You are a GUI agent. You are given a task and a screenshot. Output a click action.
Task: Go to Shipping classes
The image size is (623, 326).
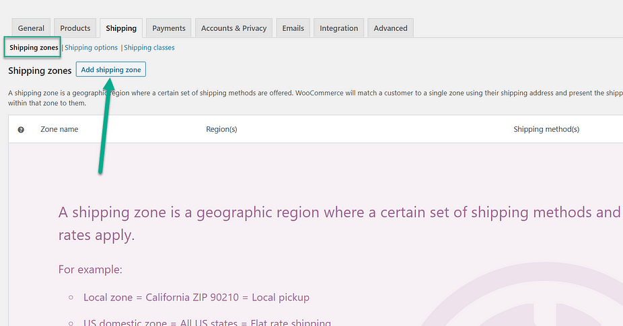(149, 48)
